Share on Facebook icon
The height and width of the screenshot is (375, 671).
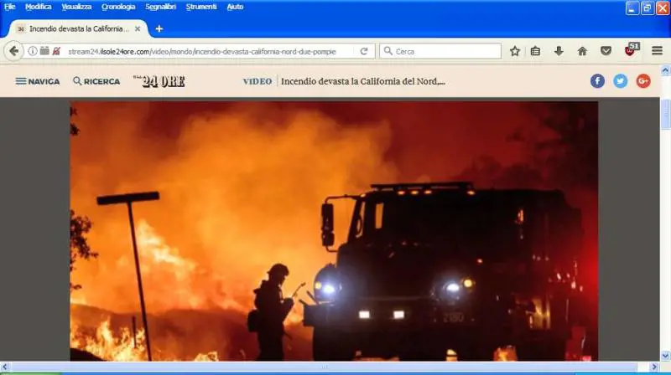coord(597,80)
